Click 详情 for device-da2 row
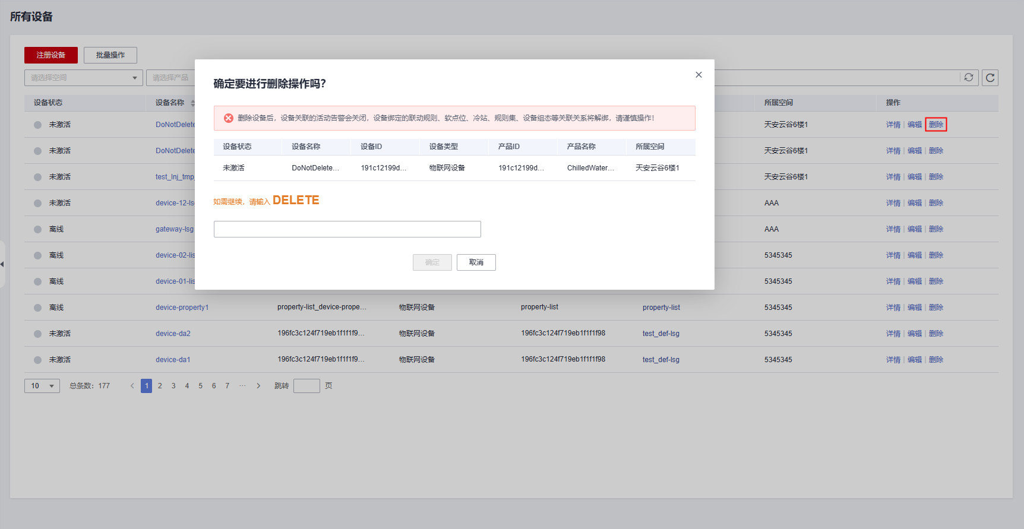The width and height of the screenshot is (1024, 529). [893, 334]
